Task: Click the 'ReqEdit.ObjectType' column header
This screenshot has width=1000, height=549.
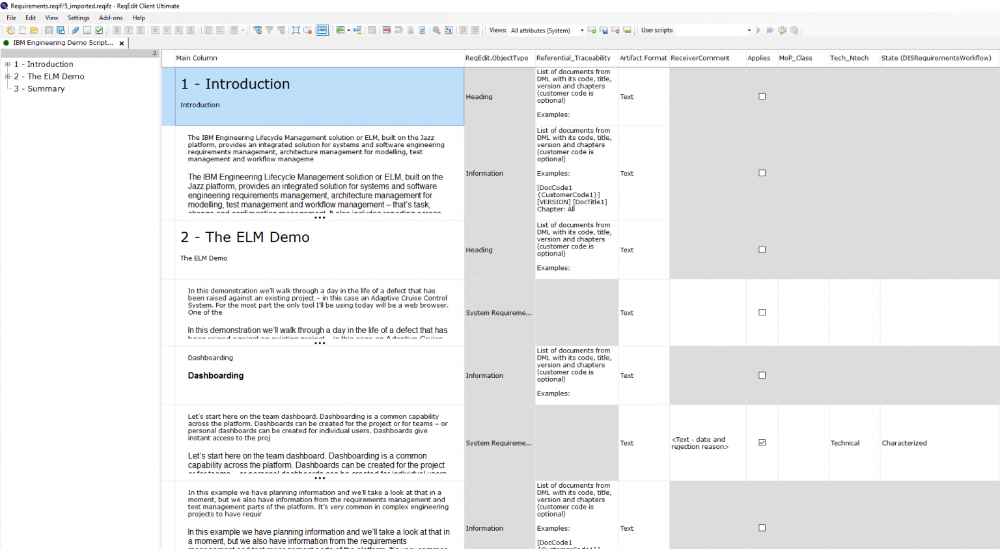Action: 499,58
